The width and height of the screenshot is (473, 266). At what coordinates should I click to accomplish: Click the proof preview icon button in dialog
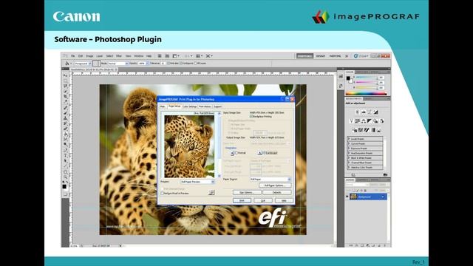click(x=211, y=192)
